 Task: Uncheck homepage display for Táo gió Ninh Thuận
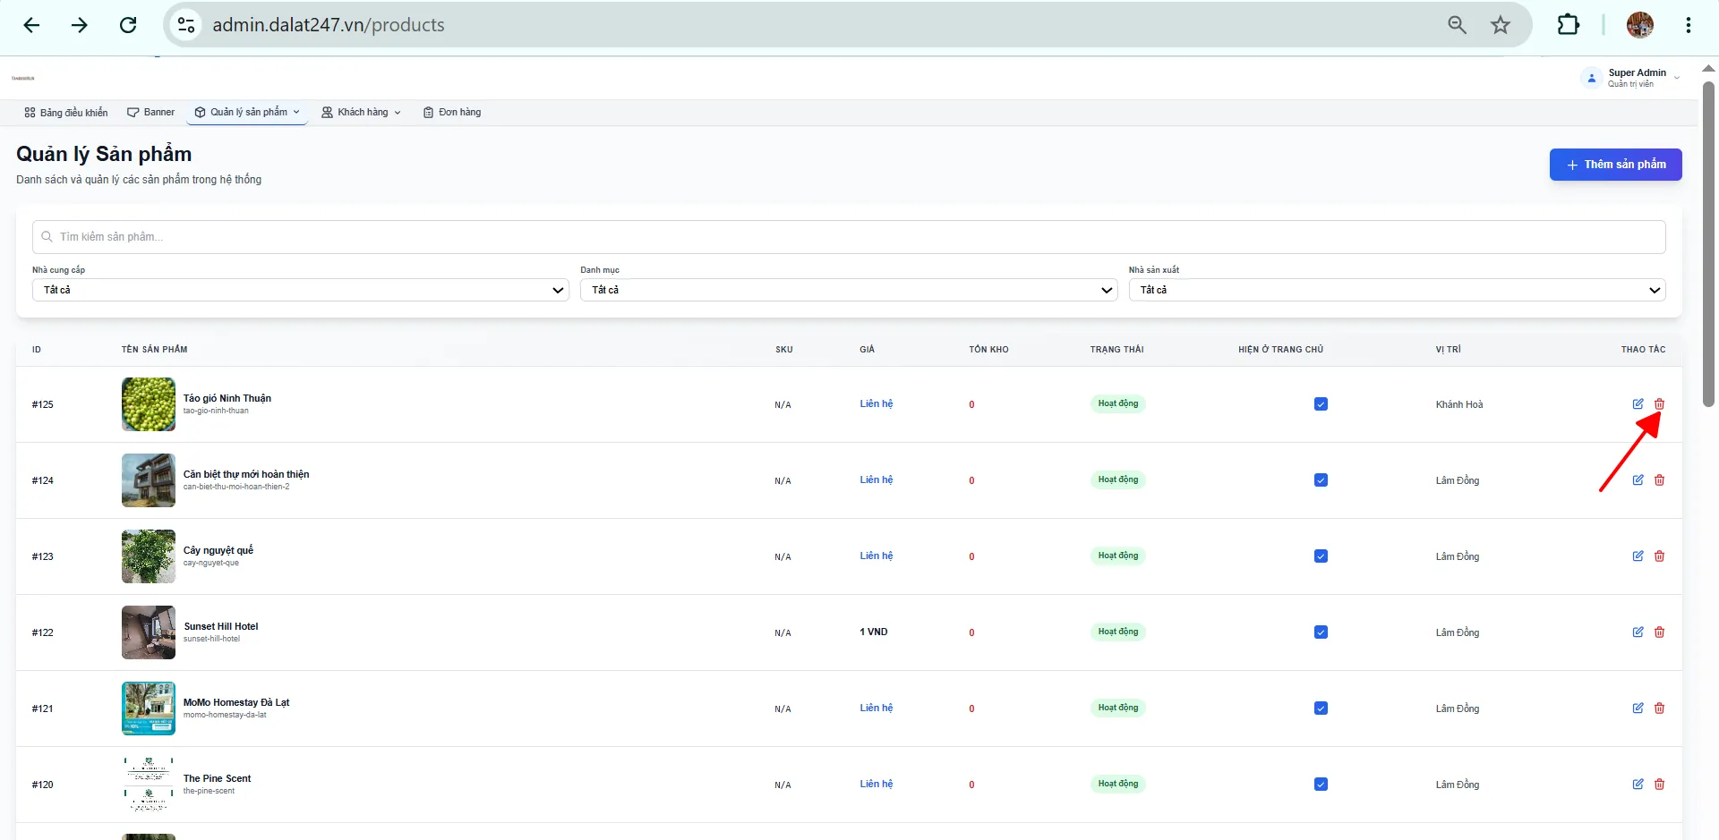tap(1321, 404)
